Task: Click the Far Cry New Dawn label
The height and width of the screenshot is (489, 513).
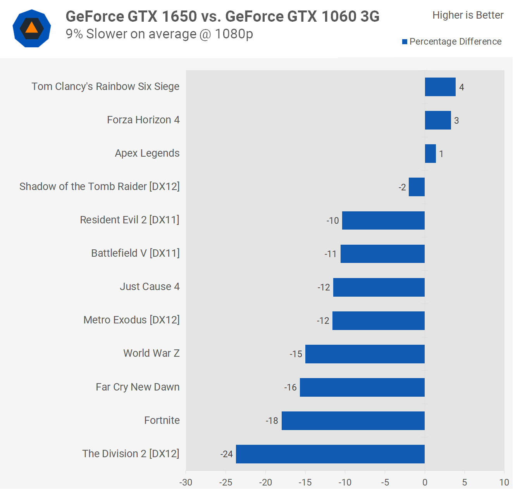Action: coord(138,387)
